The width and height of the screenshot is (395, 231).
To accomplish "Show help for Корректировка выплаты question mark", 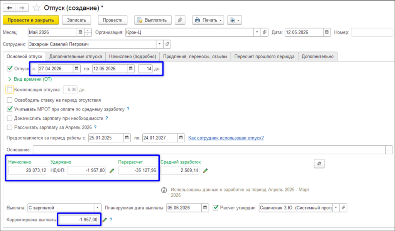I will click(x=111, y=220).
